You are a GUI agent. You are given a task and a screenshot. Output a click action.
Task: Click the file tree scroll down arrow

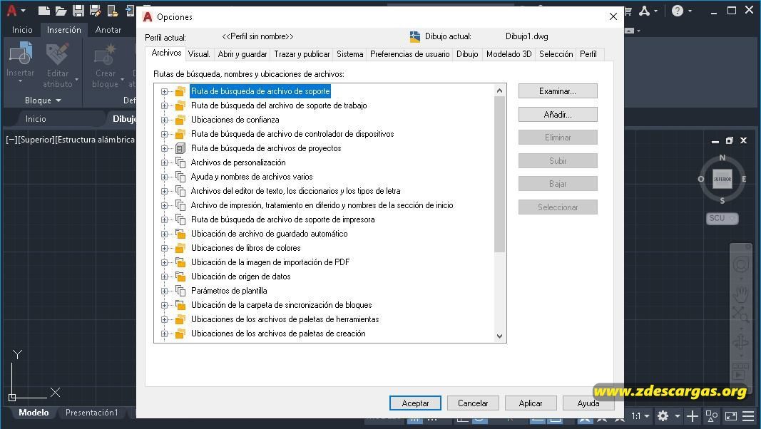[499, 336]
